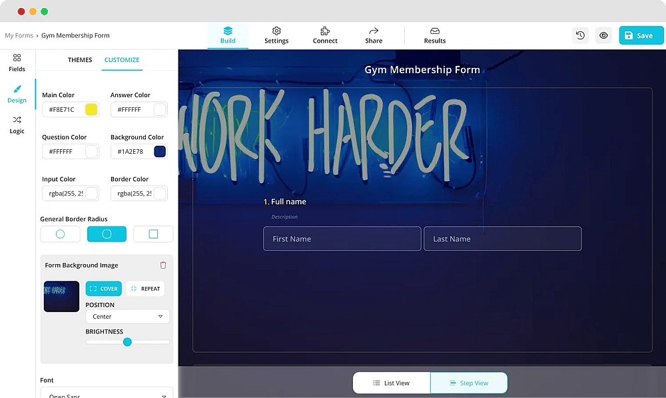Select the CUSTOMIZE tab
This screenshot has height=398, width=666.
click(x=122, y=60)
